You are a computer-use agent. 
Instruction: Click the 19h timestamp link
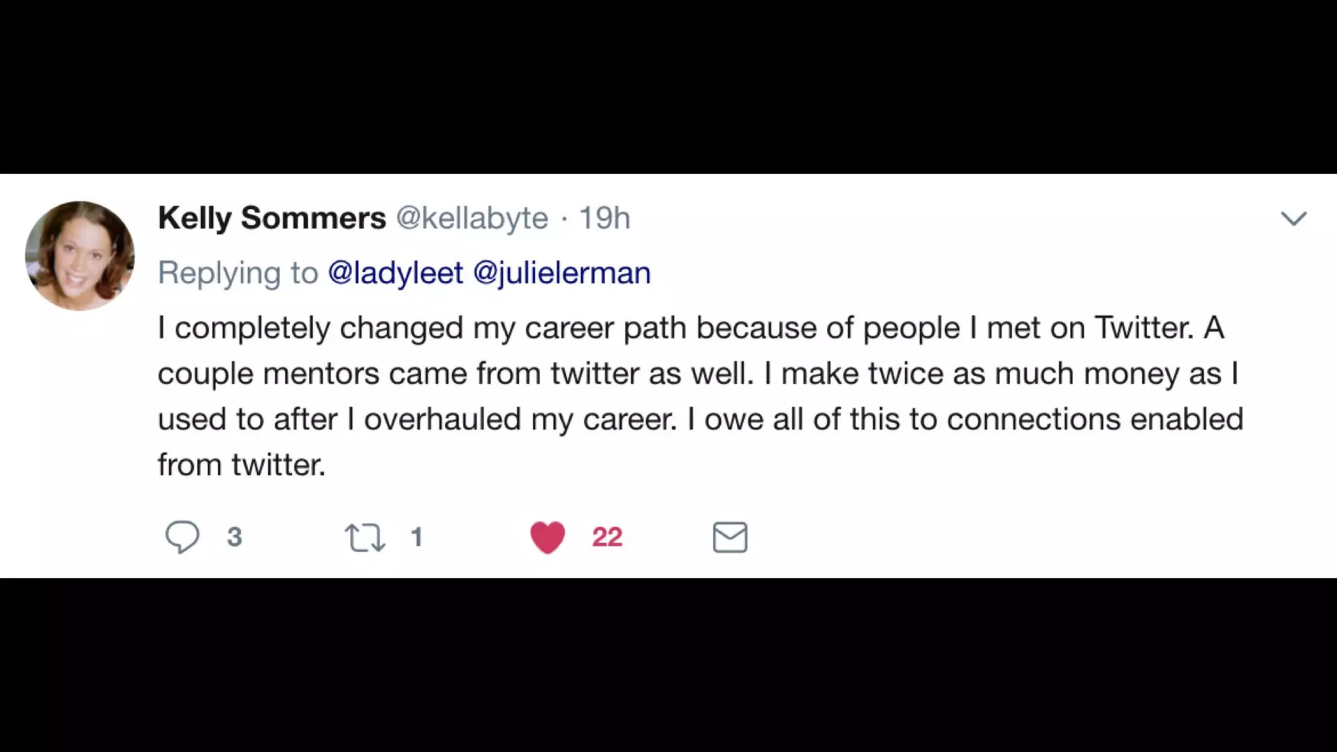tap(604, 218)
